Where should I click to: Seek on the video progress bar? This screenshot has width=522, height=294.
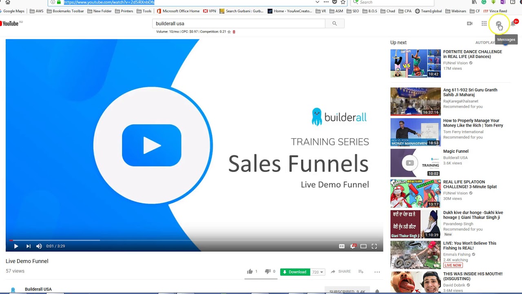[x=194, y=240]
